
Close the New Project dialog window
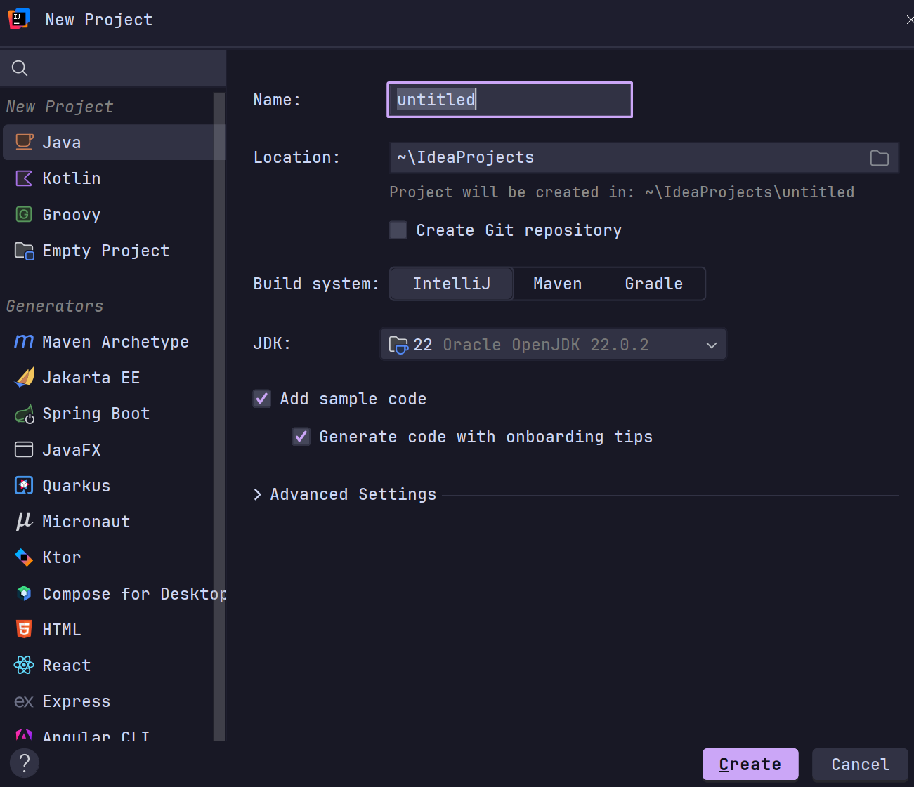tap(909, 20)
